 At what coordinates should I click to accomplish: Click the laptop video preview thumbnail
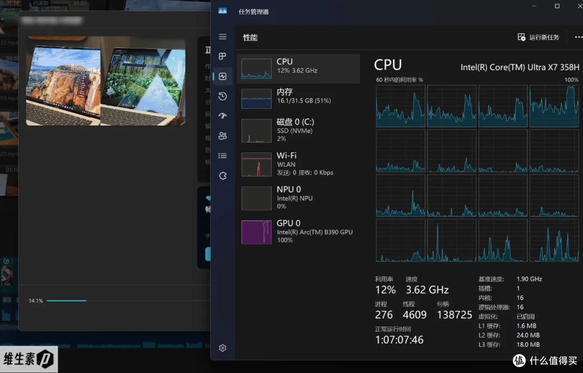[x=106, y=81]
